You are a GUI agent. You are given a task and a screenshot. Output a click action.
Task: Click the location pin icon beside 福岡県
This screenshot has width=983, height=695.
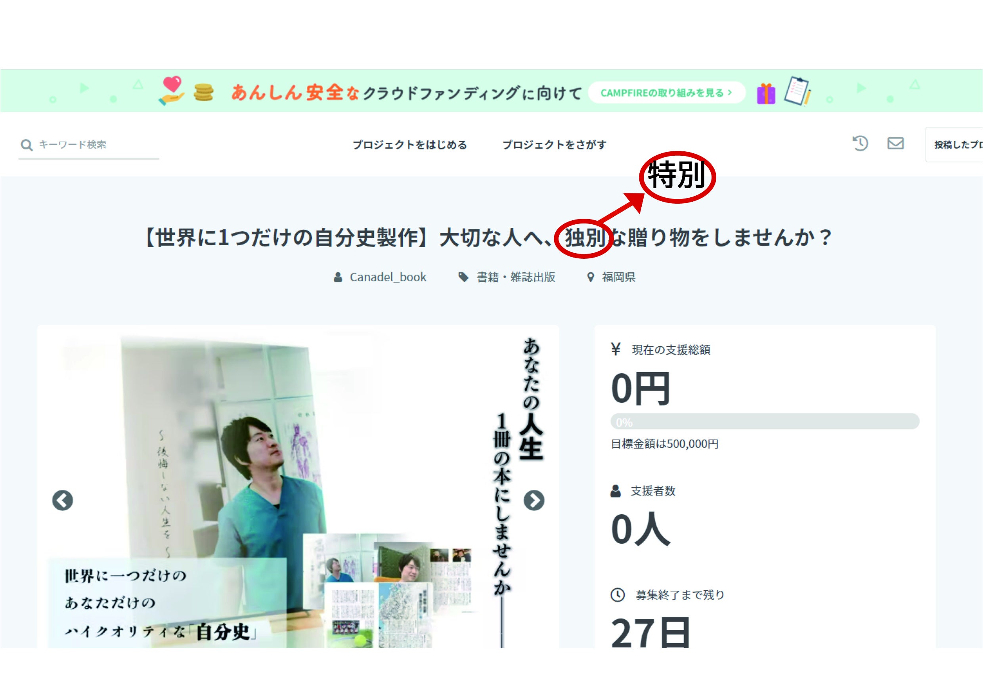coord(591,277)
